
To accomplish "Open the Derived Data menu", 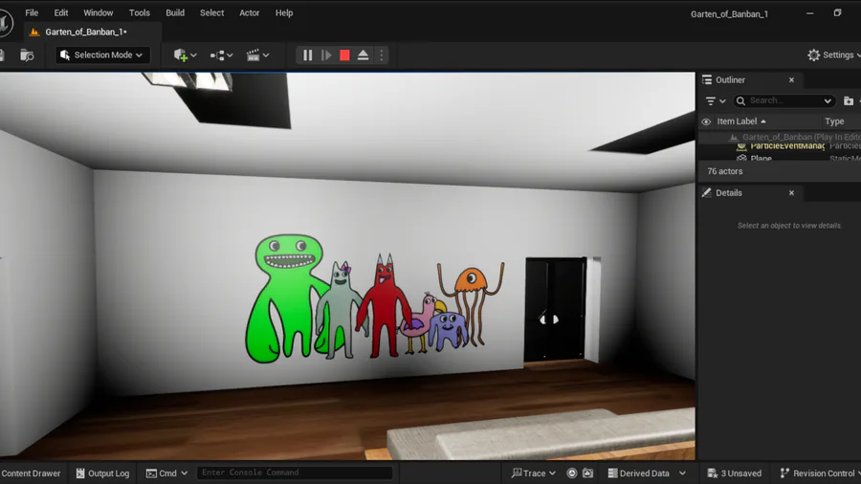I will (647, 473).
